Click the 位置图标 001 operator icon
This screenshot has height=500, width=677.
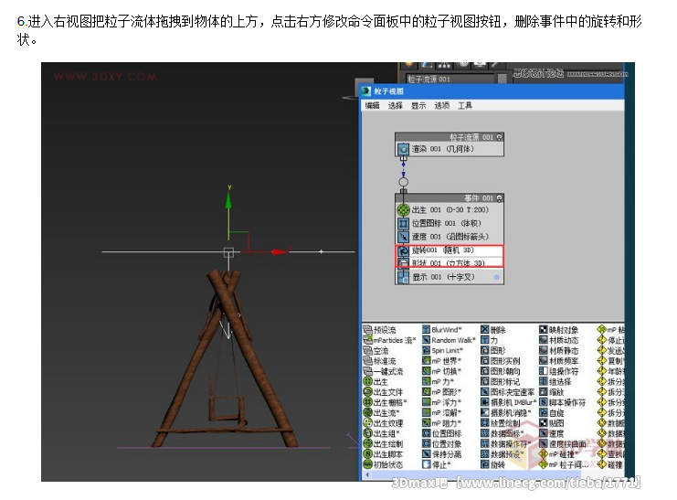[403, 223]
